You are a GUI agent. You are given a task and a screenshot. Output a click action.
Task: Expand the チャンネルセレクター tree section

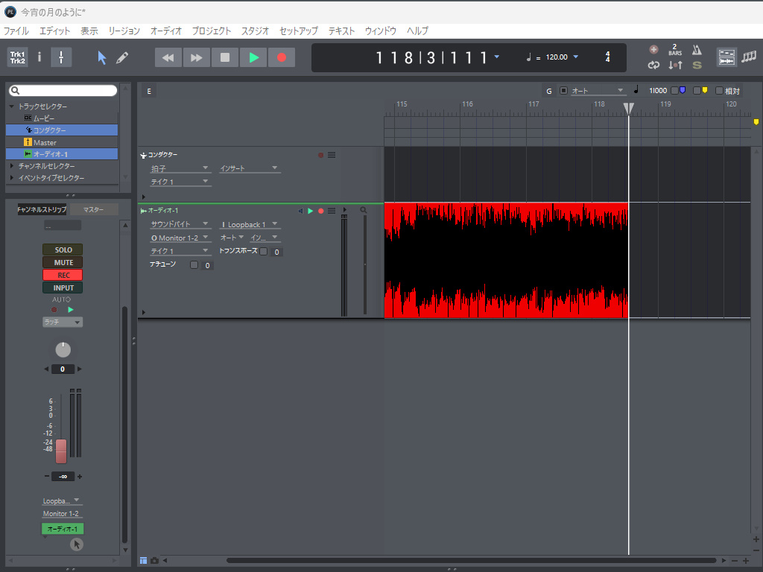coord(12,166)
